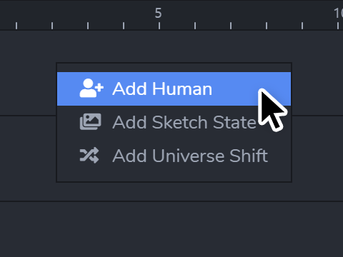This screenshot has height=257, width=343.
Task: Click the ruler tick labeled 10
Action: pyautogui.click(x=338, y=26)
